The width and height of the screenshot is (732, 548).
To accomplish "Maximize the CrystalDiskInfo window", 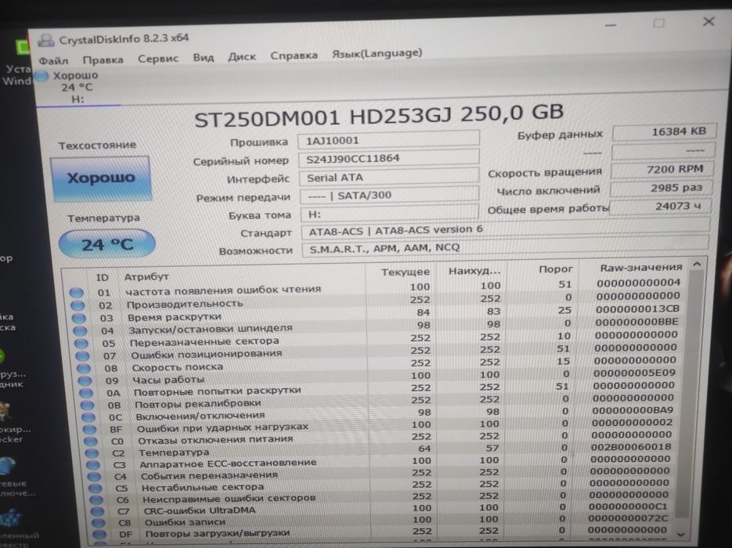I will (x=658, y=23).
